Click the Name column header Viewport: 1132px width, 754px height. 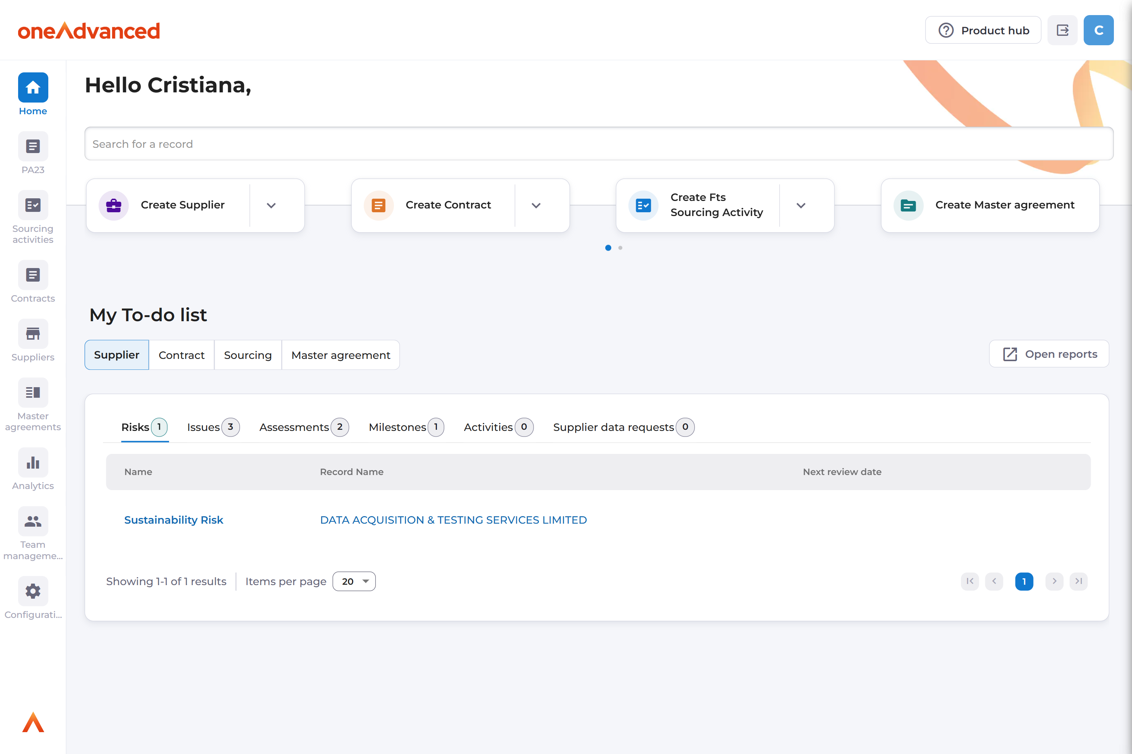click(138, 472)
